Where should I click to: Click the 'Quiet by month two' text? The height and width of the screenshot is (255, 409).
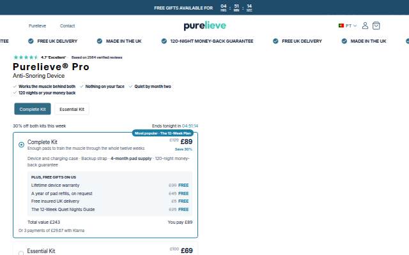153,87
